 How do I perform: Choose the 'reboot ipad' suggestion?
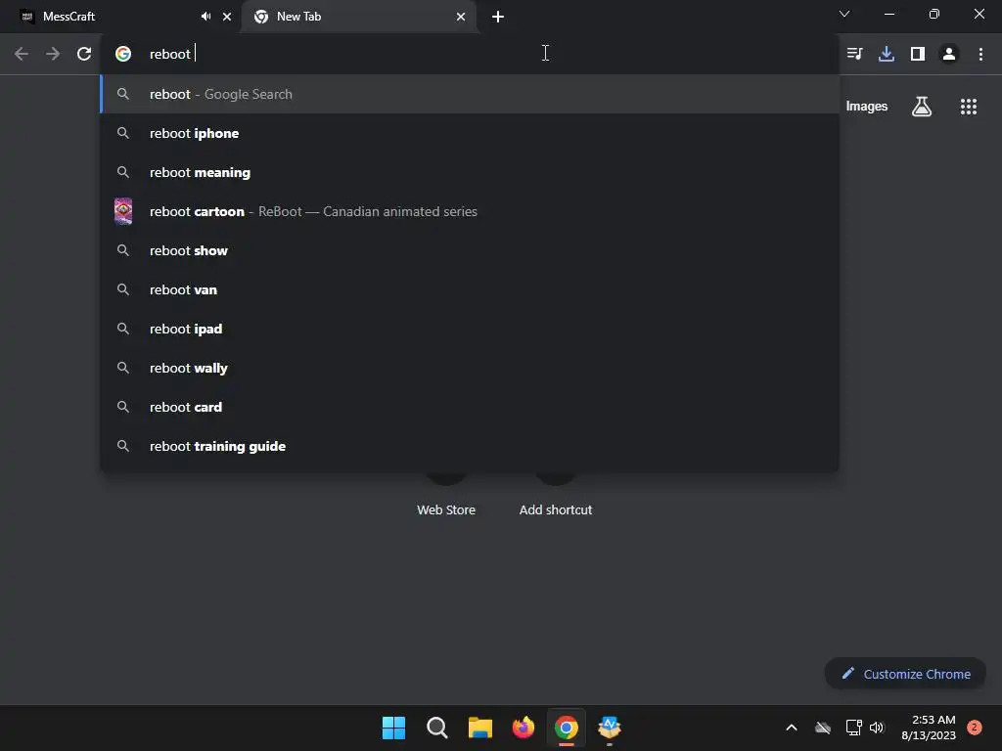[470, 329]
